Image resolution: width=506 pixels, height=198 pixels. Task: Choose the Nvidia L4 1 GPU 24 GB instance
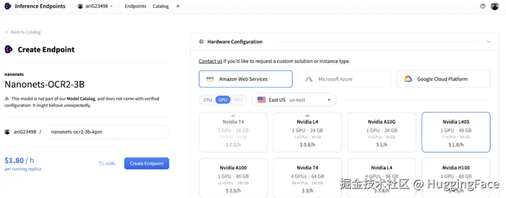307,132
